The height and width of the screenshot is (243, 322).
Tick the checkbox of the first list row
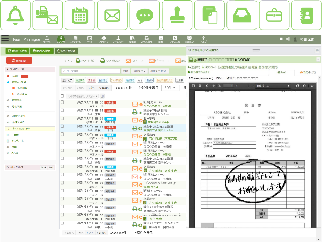(62, 102)
